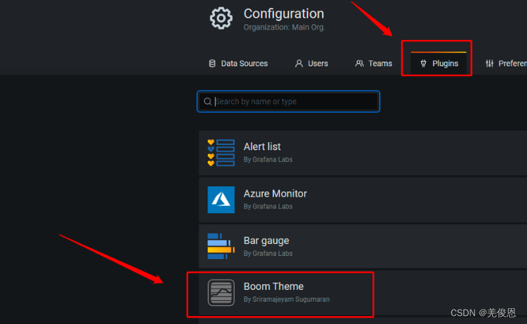Open the Bar gauge plugin title
The height and width of the screenshot is (324, 527).
click(x=266, y=241)
